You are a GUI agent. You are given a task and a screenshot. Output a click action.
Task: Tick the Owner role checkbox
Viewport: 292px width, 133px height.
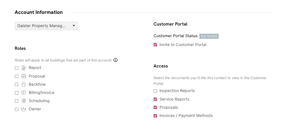(16, 109)
